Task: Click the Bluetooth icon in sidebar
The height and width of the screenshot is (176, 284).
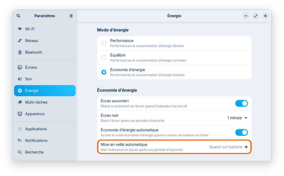Action: [x=20, y=52]
